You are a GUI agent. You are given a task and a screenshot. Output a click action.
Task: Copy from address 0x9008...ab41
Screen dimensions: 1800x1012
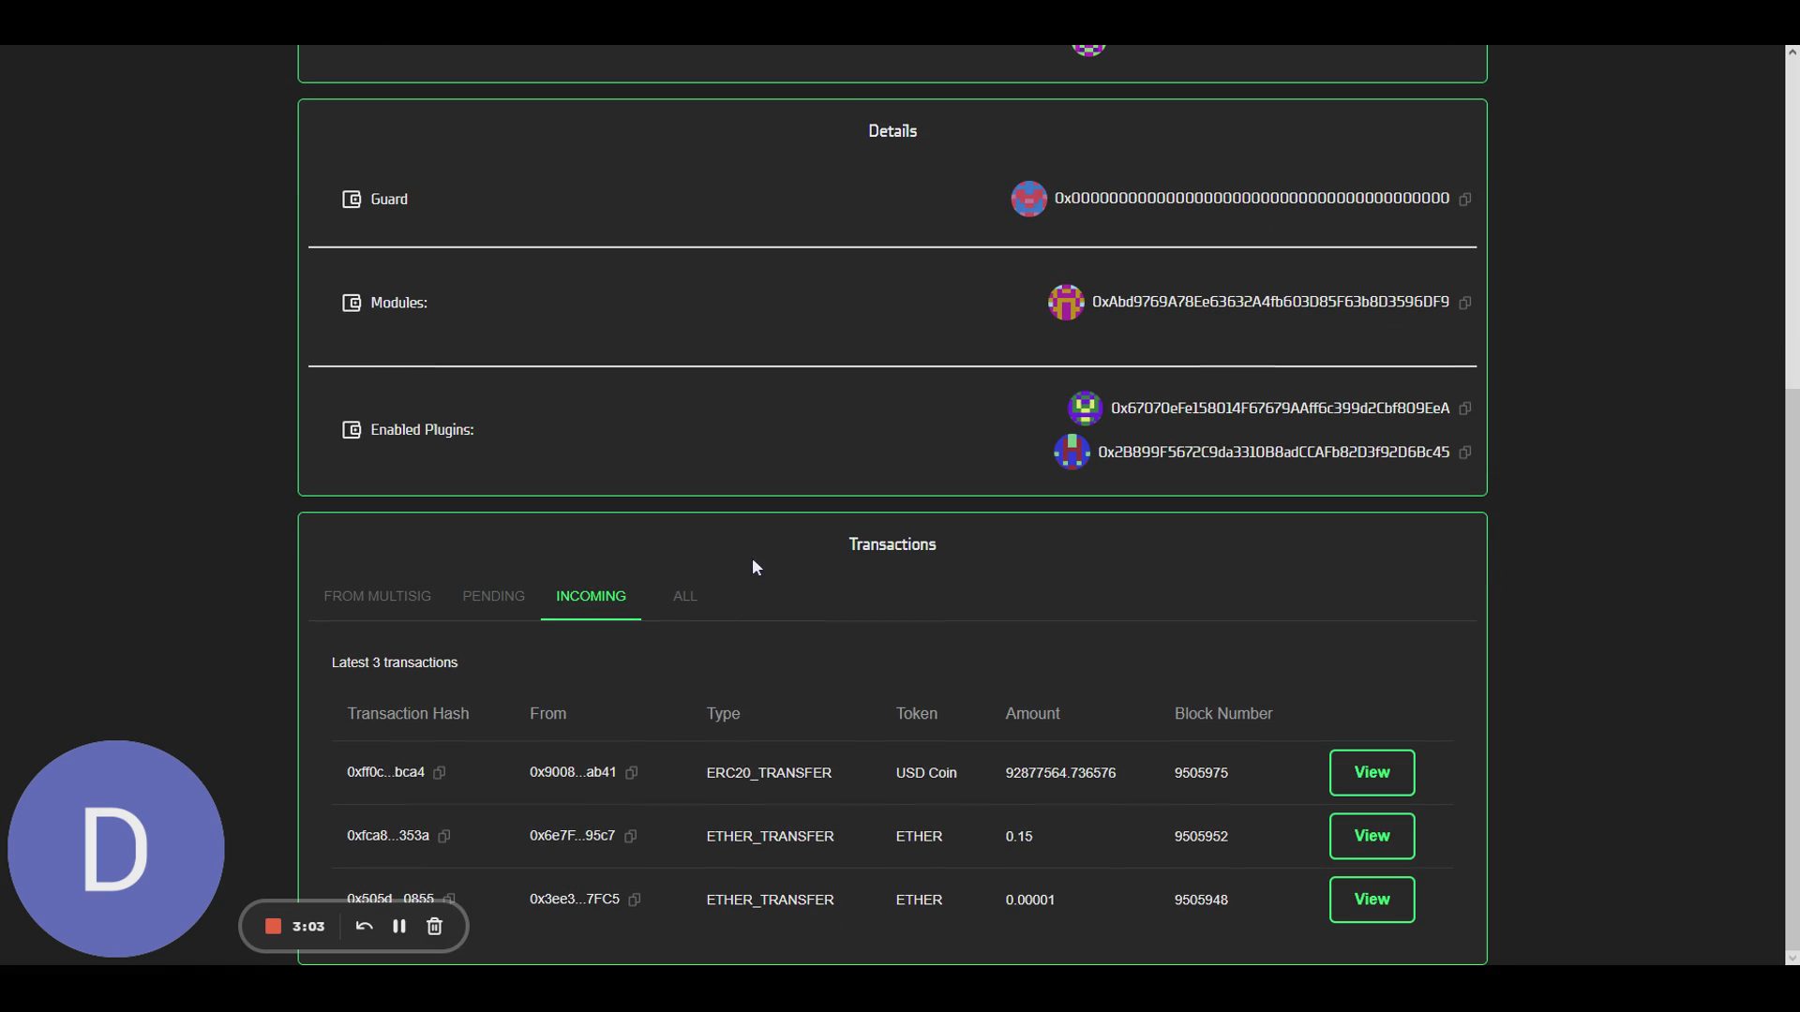point(632,773)
